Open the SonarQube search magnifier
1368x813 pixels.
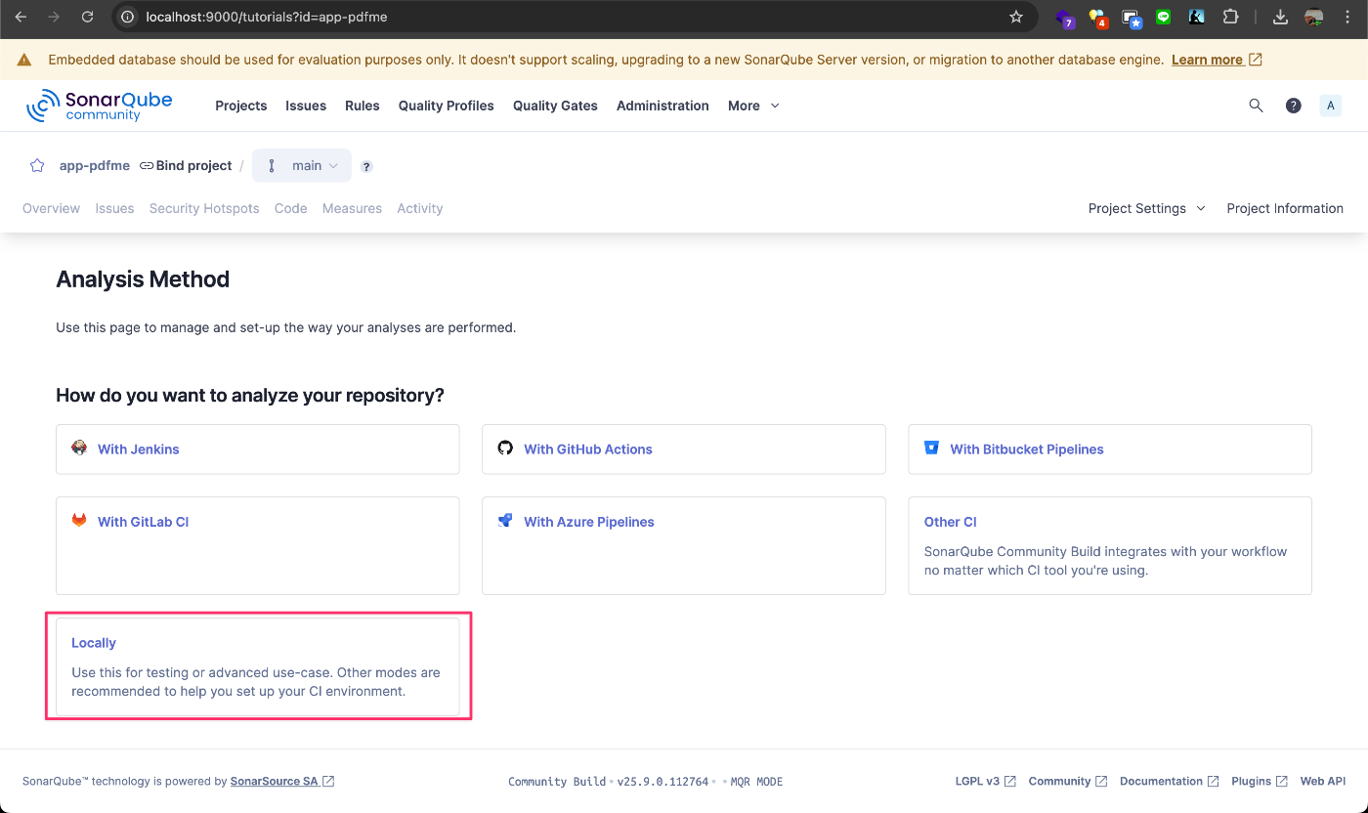tap(1257, 106)
